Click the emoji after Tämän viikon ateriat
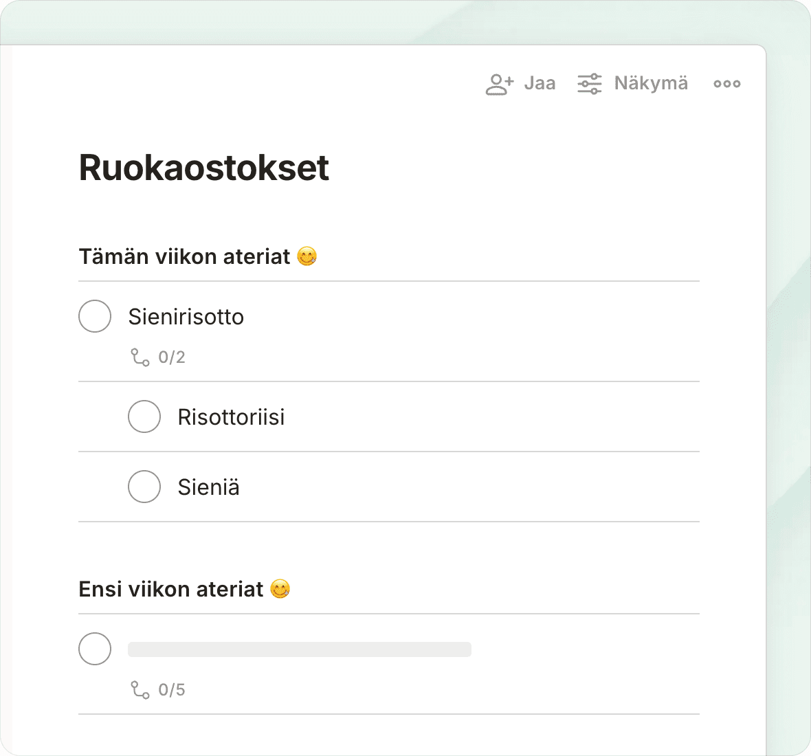Screen dimensions: 811x756 click(307, 257)
